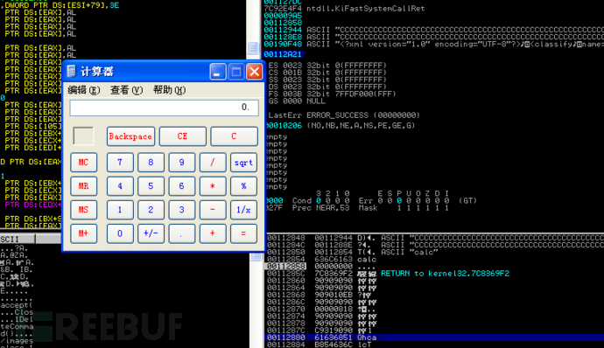The width and height of the screenshot is (604, 348).
Task: Click stack row 0011287C value C9319090
Action: (x=334, y=331)
